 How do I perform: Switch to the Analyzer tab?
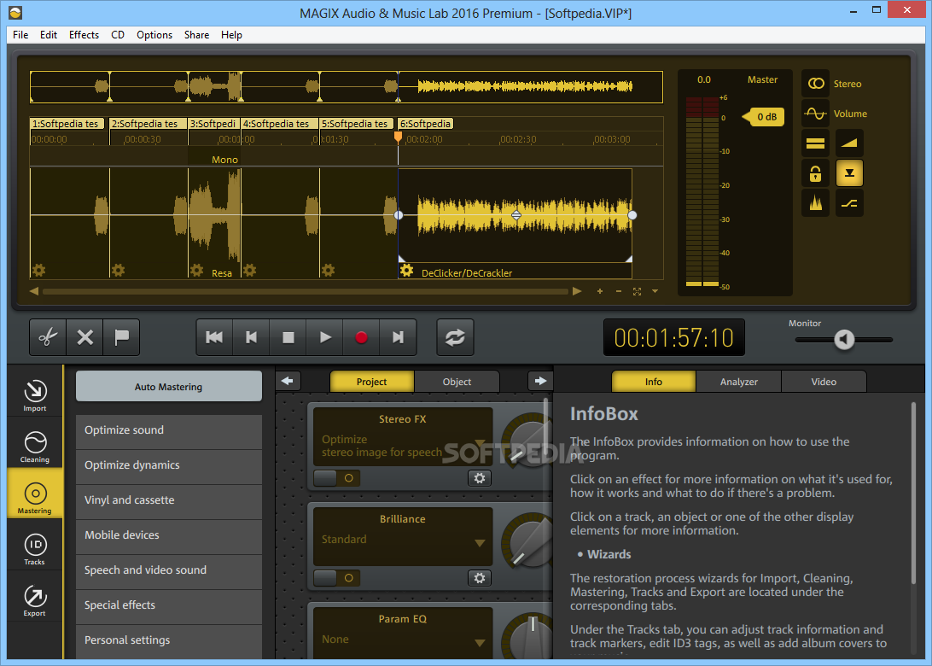(739, 382)
